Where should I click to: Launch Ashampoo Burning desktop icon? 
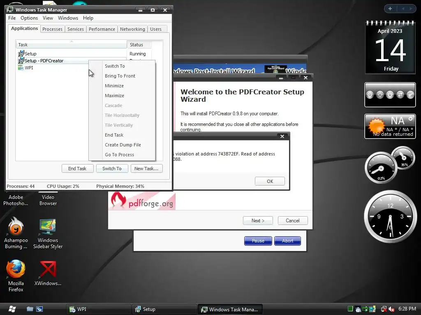click(16, 233)
